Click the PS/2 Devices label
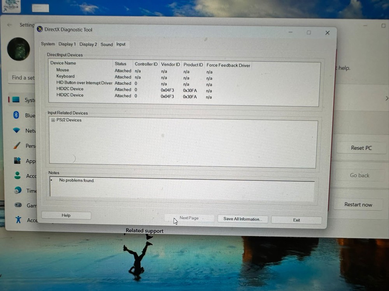Viewport: 389px width, 291px height. tap(69, 120)
